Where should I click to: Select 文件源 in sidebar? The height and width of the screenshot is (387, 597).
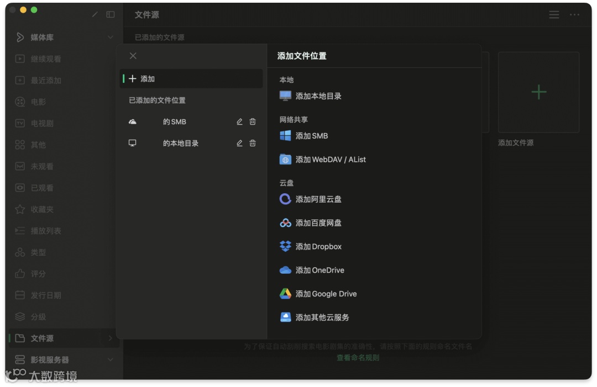(x=63, y=338)
